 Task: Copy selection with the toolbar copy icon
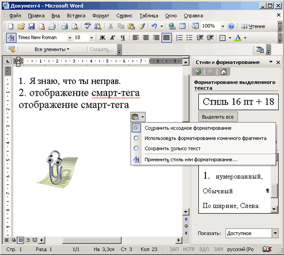121,27
